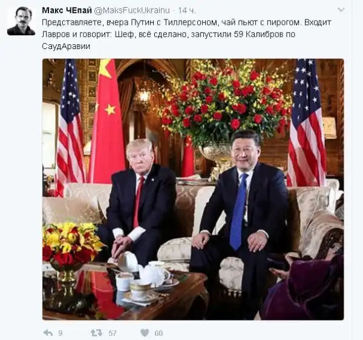The width and height of the screenshot is (363, 340).
Task: Expand the tweet options chevron menu
Action: 341,10
